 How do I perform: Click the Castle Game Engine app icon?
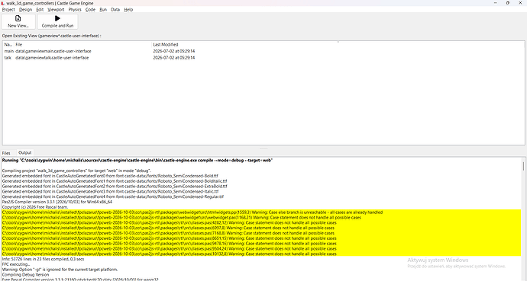click(x=3, y=3)
